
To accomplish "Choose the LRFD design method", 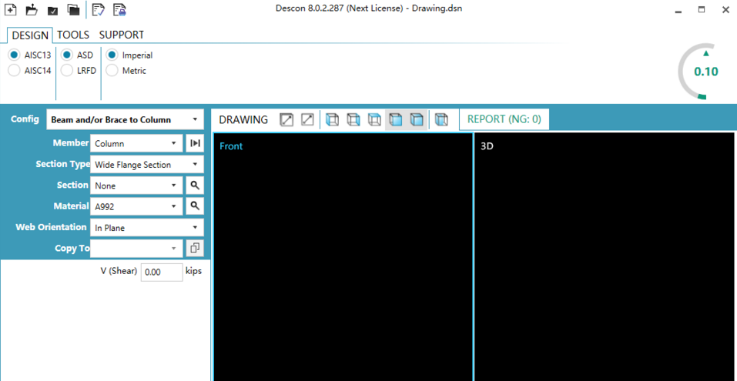I will click(x=67, y=71).
